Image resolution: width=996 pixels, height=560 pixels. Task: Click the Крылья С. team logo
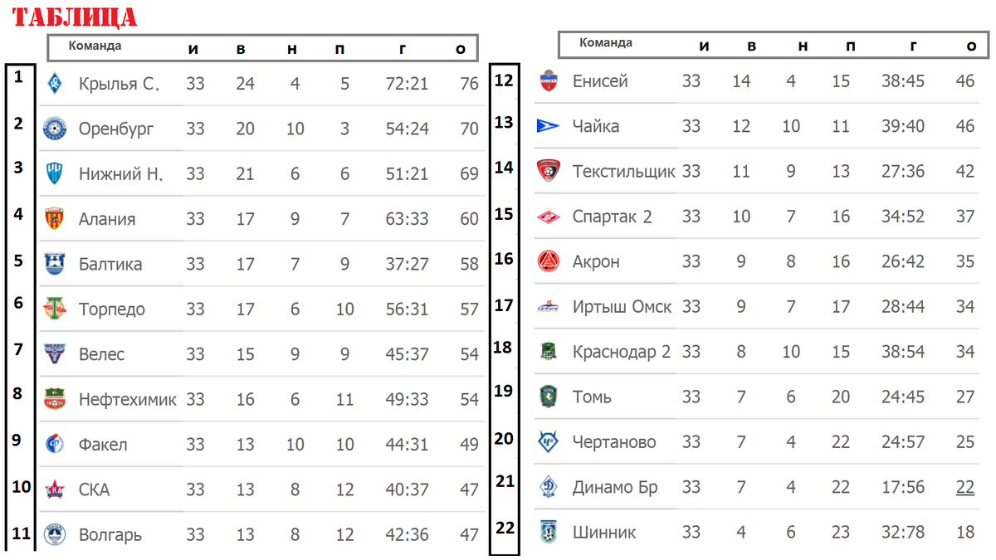(x=54, y=83)
